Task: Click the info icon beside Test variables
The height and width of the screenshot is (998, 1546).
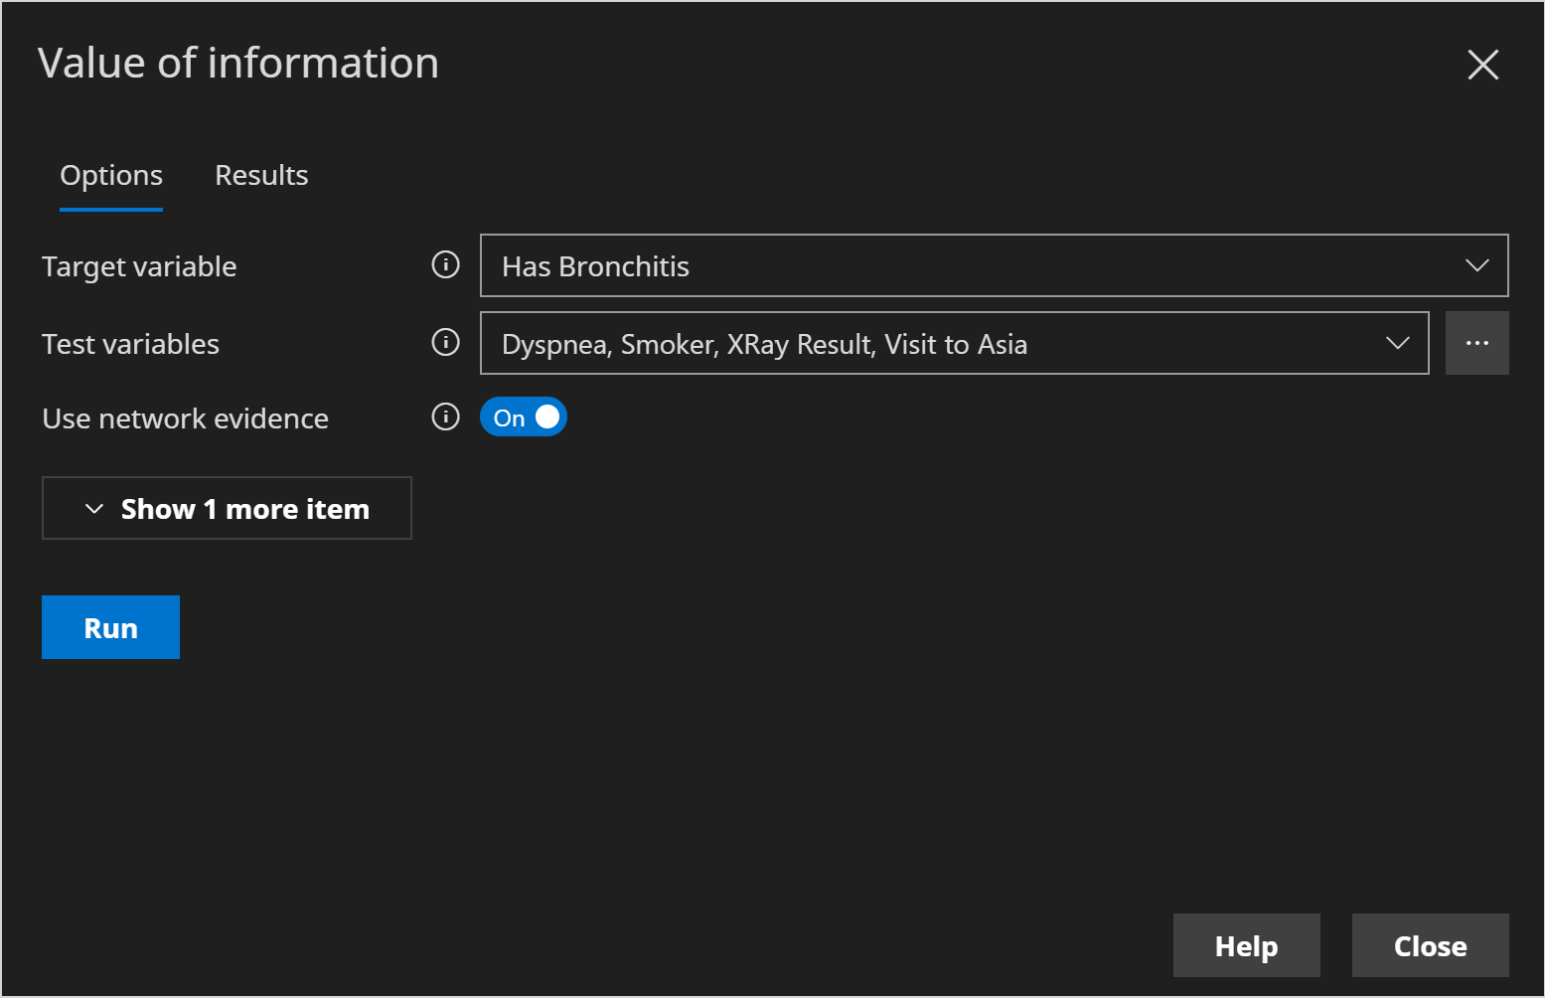Action: click(x=445, y=342)
